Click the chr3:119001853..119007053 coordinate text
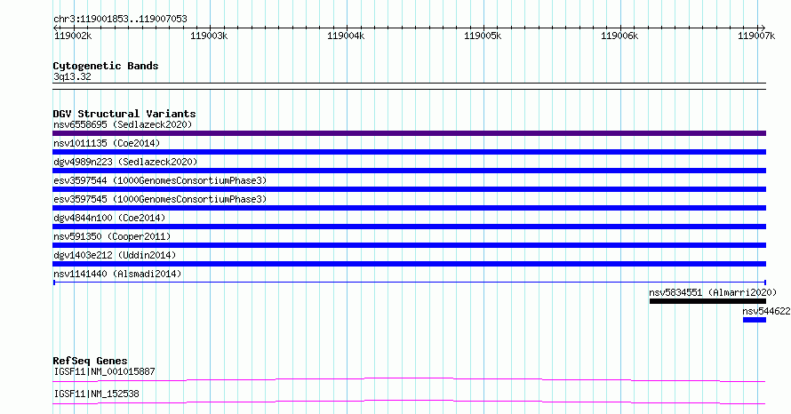 coord(120,19)
